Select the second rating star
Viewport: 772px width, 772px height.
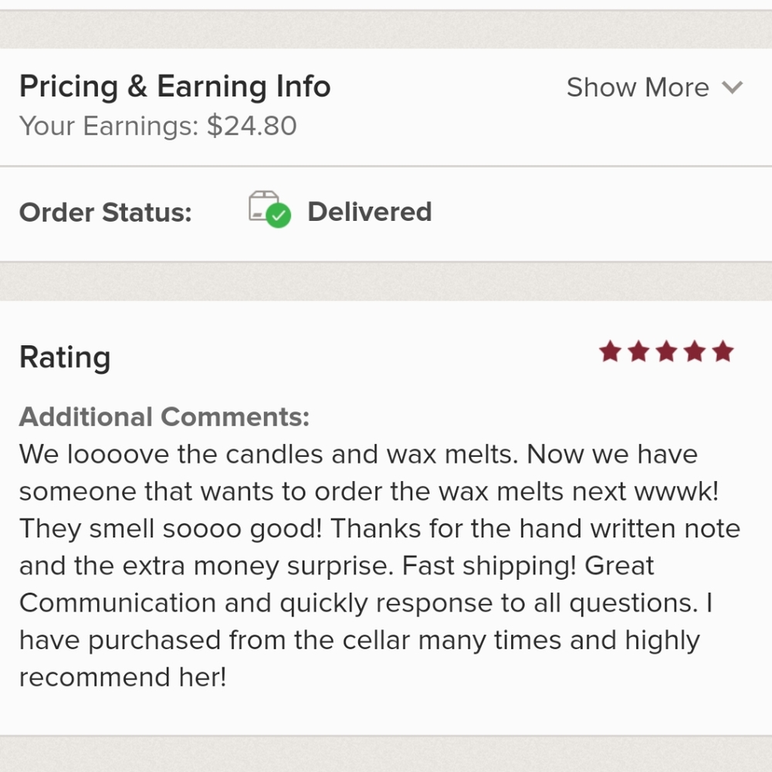pos(638,351)
